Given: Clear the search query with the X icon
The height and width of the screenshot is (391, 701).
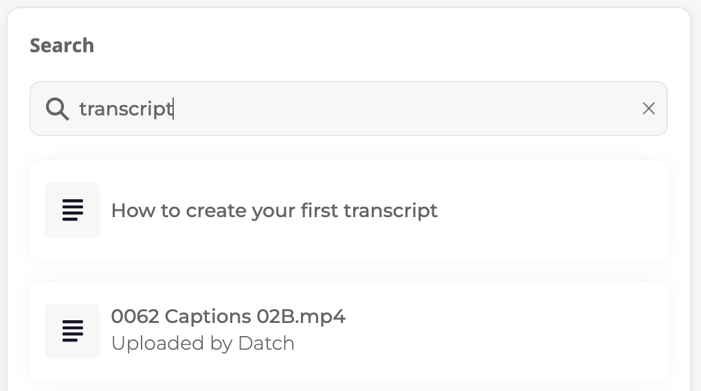Looking at the screenshot, I should click(649, 109).
